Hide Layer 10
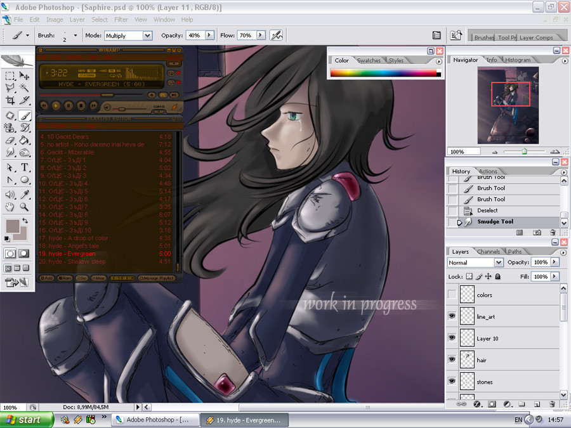The width and height of the screenshot is (571, 428). point(452,338)
